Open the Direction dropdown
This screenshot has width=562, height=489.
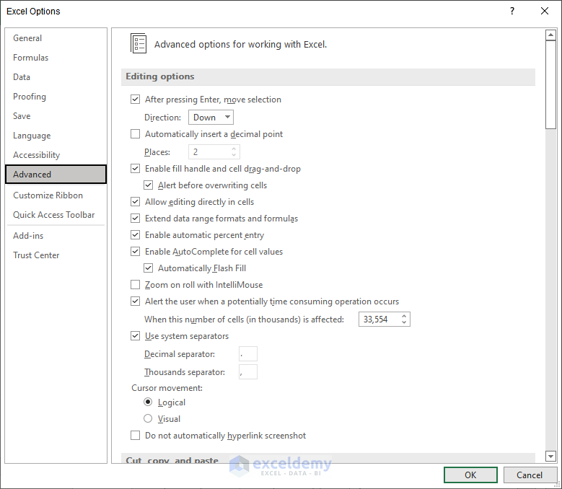click(211, 117)
